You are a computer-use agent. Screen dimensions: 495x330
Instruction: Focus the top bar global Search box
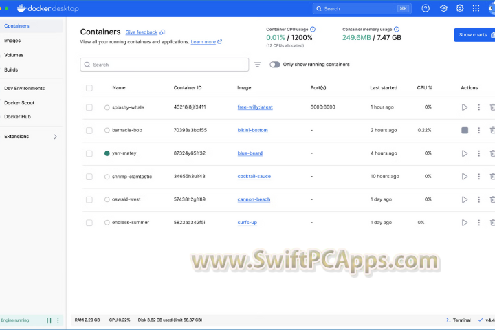pos(362,8)
